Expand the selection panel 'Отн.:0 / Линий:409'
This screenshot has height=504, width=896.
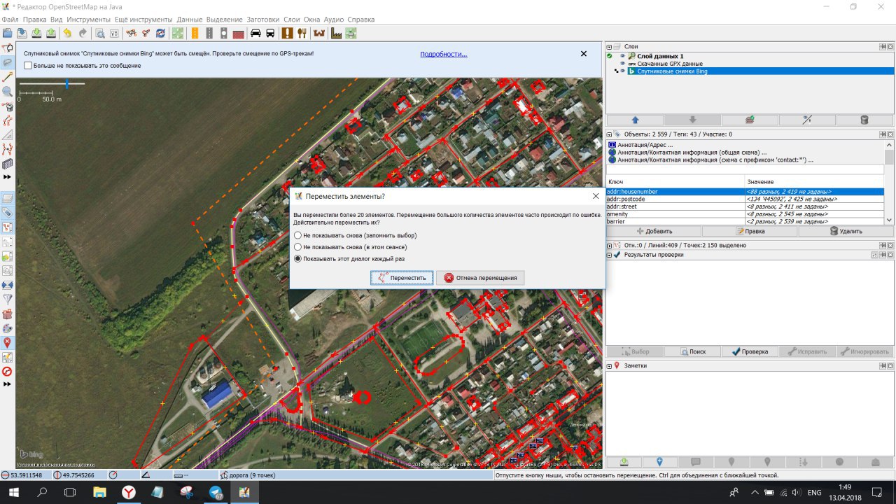coord(609,246)
